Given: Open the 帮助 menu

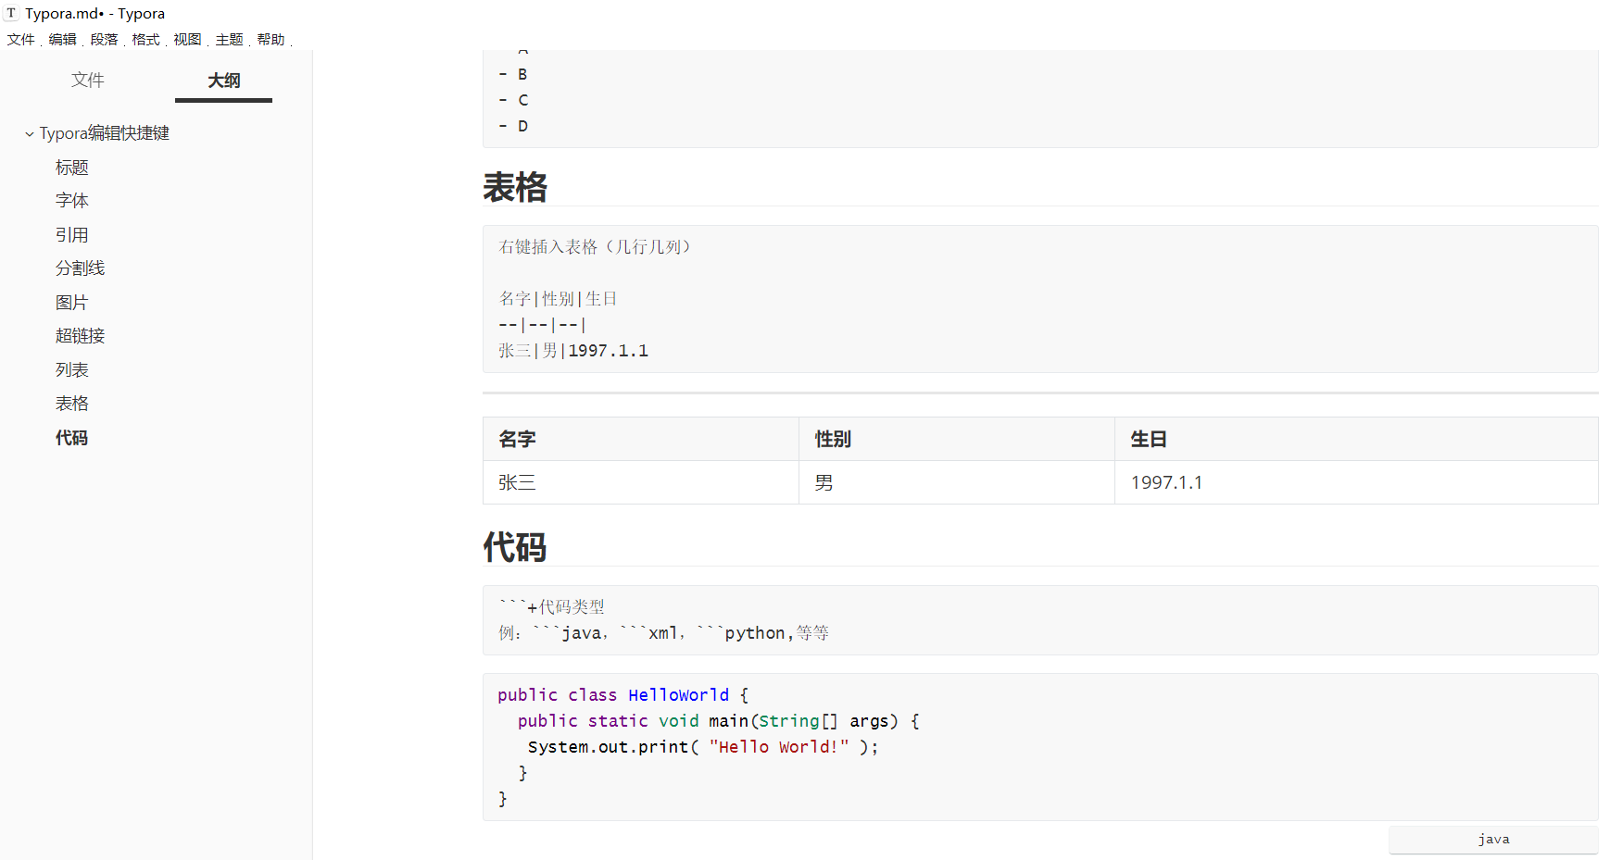Looking at the screenshot, I should [x=270, y=40].
